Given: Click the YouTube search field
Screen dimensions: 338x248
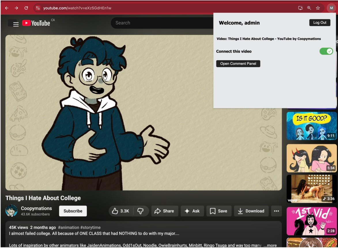Looking at the screenshot, I should click(x=161, y=23).
